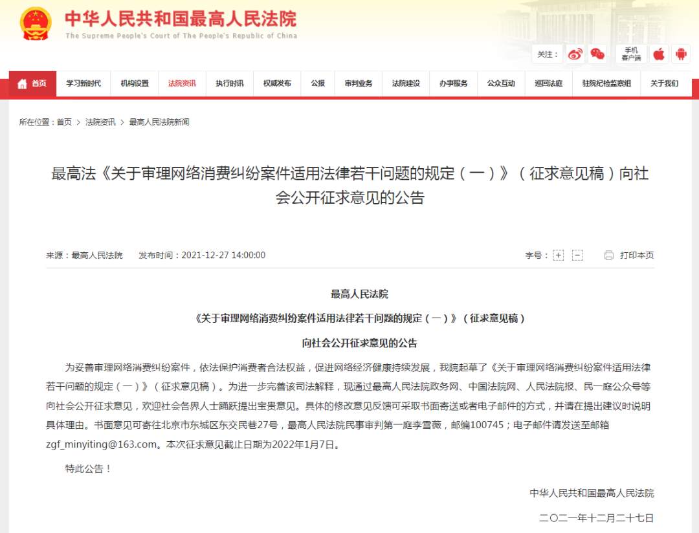Increase font size with plus icon
Image resolution: width=699 pixels, height=533 pixels.
[558, 255]
